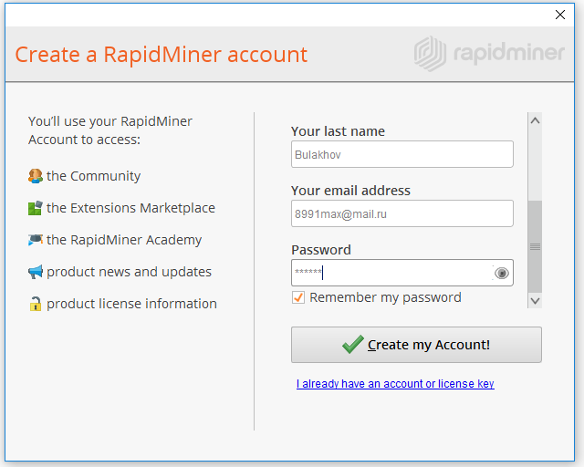Click the Community person icon
Screen dimensions: 584x467
coord(36,176)
